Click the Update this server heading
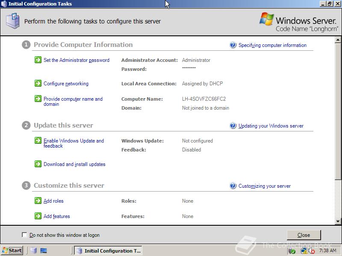342x256 pixels. tap(63, 125)
